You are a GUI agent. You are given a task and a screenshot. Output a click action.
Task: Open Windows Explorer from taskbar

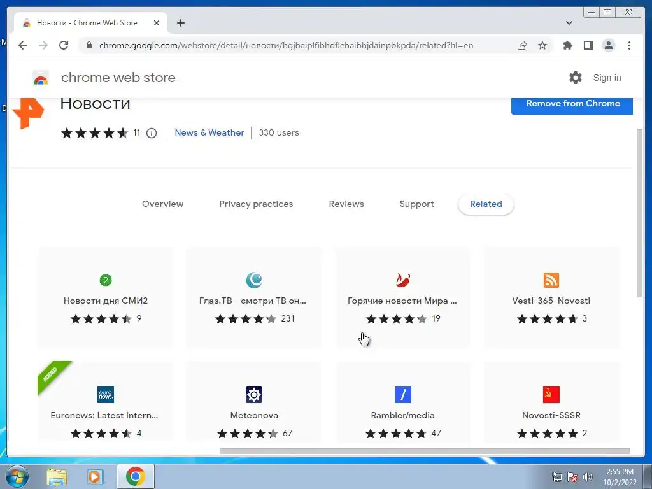click(57, 476)
